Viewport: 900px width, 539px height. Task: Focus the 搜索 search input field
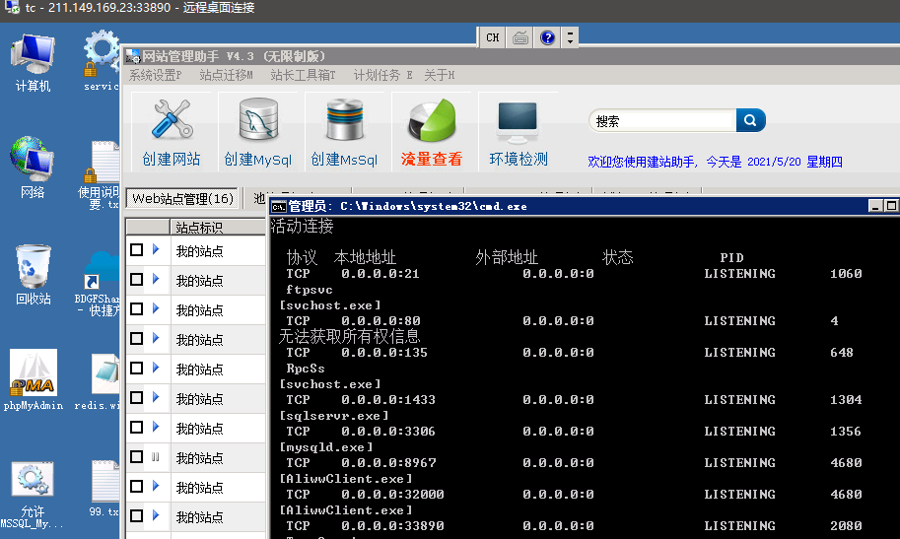point(662,121)
